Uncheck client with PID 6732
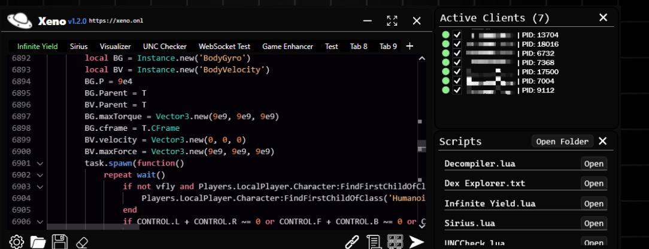Image resolution: width=649 pixels, height=249 pixels. click(x=457, y=53)
